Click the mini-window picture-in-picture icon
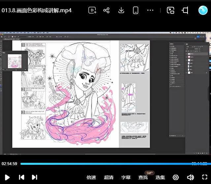211x184 pixels. click(x=170, y=10)
